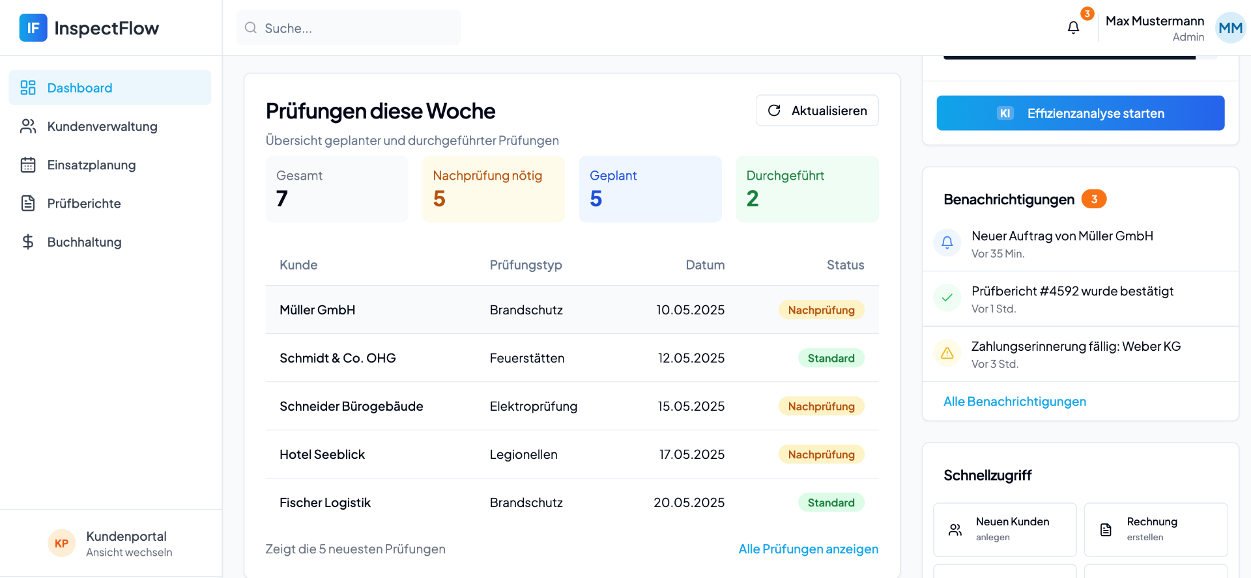The width and height of the screenshot is (1251, 578).
Task: Click the MM user avatar
Action: 1230,28
